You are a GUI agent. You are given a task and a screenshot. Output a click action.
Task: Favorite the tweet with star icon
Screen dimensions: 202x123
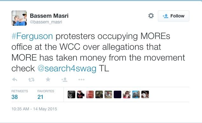coord(48,80)
